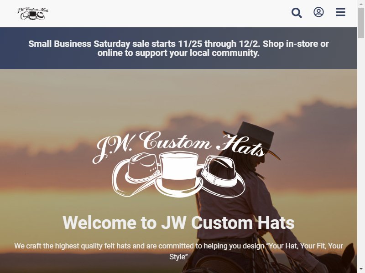Viewport: 365px width, 273px height.
Task: Click the 'Welcome to JW Custom Hats' heading
Action: coord(178,223)
